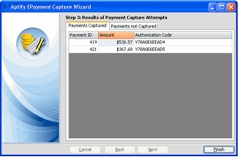Click the $536.57 amount cell
Viewport: 239px width, 163px height.
coord(116,42)
